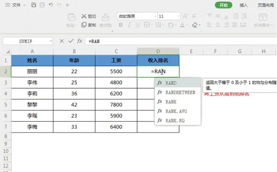Decrease font size with smaller A icon

coord(194,16)
